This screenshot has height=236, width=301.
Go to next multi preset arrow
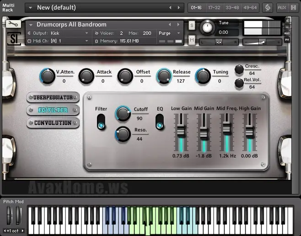pos(179,8)
